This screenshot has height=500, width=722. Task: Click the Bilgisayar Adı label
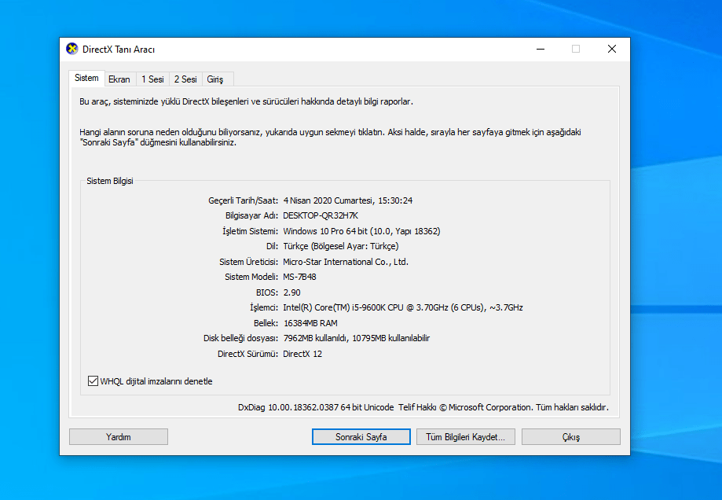point(252,215)
